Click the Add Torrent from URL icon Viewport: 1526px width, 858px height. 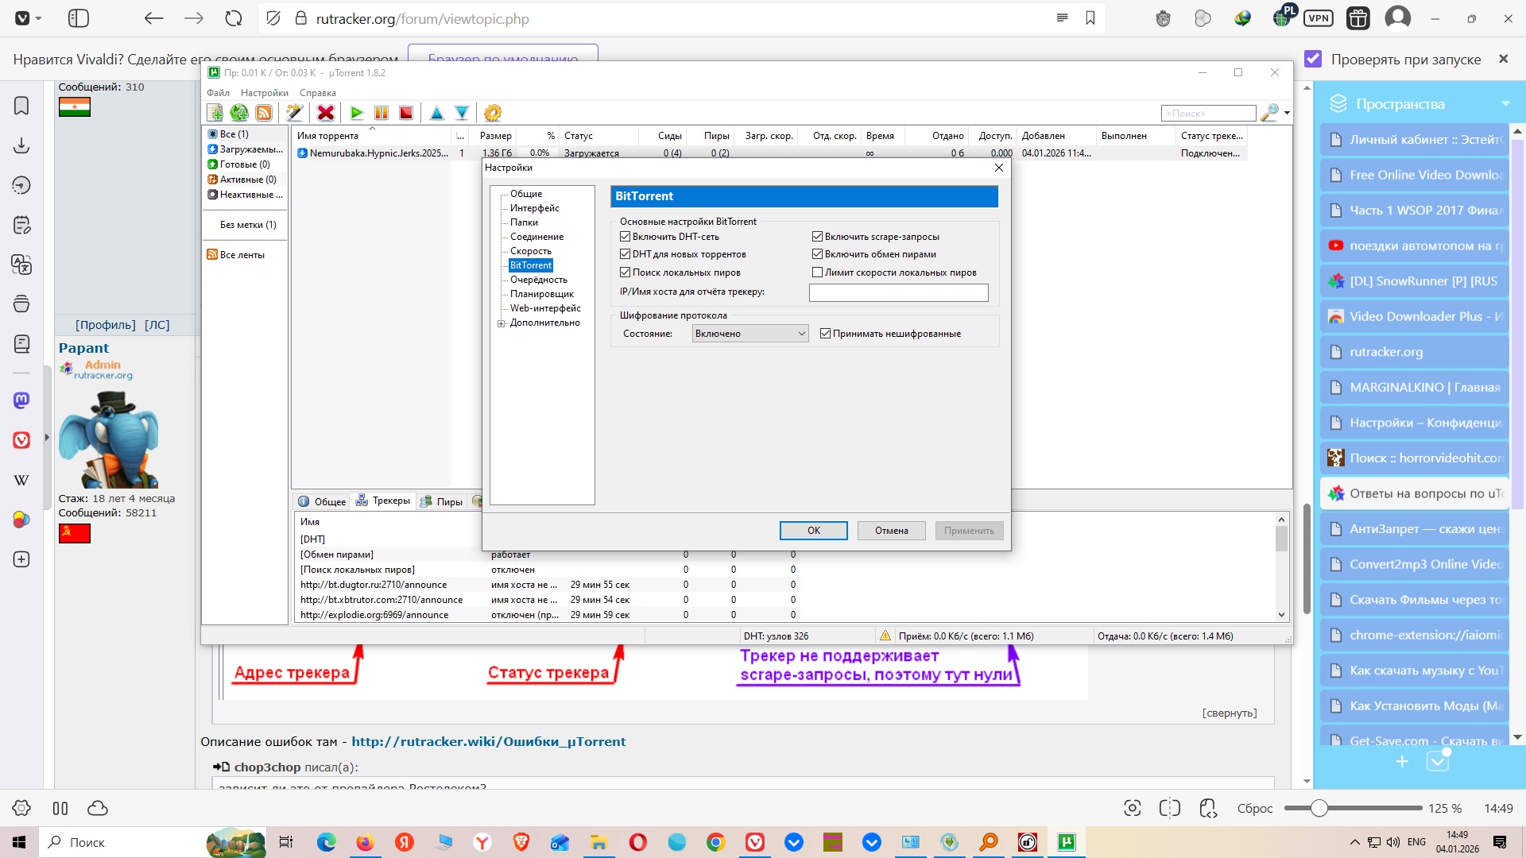pos(239,113)
